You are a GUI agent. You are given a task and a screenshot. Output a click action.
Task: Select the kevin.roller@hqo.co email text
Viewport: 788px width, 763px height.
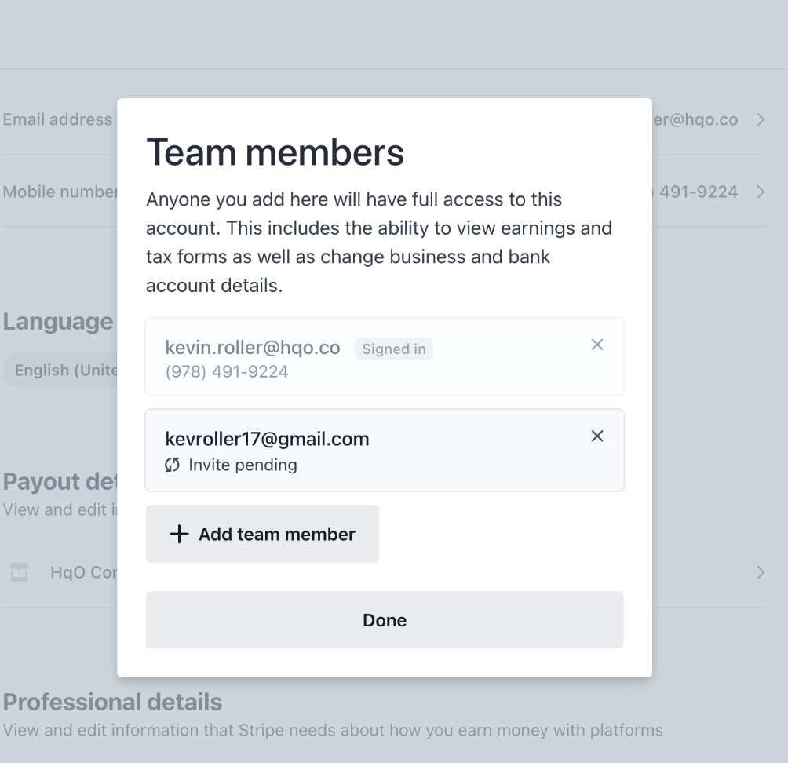(x=253, y=348)
